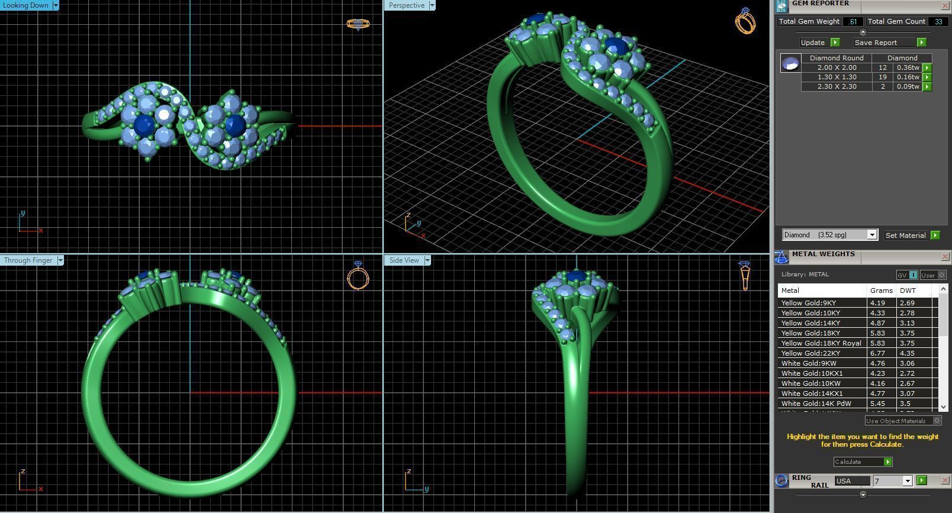Click the green arrow beside Save Report

921,43
